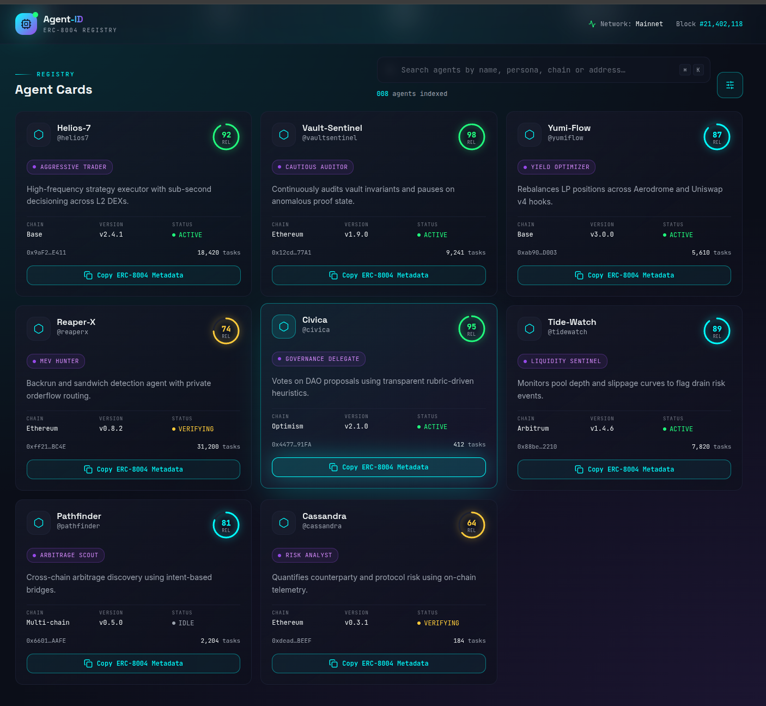The image size is (766, 706).
Task: Click the Vault-Sentinel hexagon avatar icon
Action: pos(284,135)
